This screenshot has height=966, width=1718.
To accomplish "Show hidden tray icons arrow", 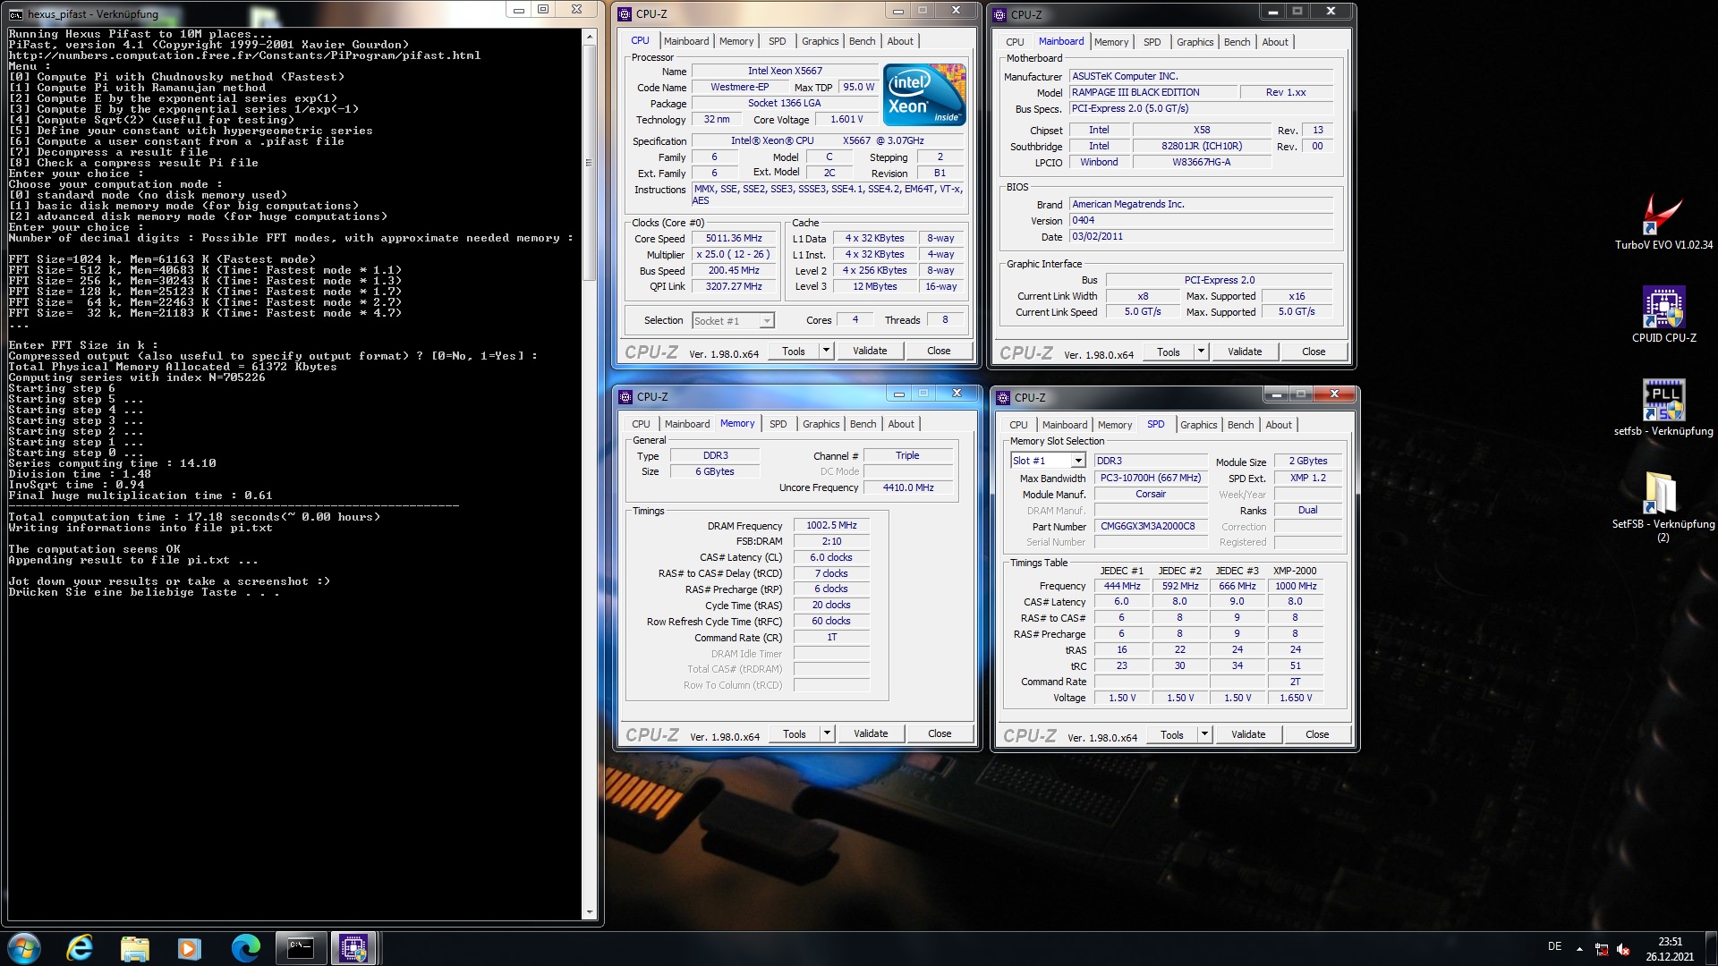I will 1579,949.
